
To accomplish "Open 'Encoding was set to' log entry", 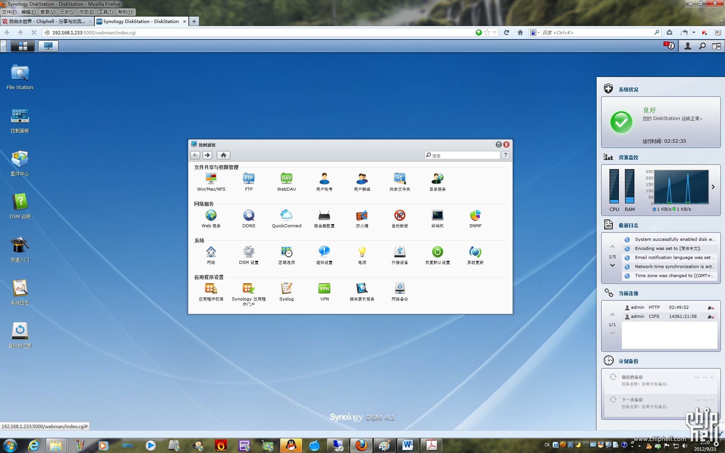I will coord(669,248).
